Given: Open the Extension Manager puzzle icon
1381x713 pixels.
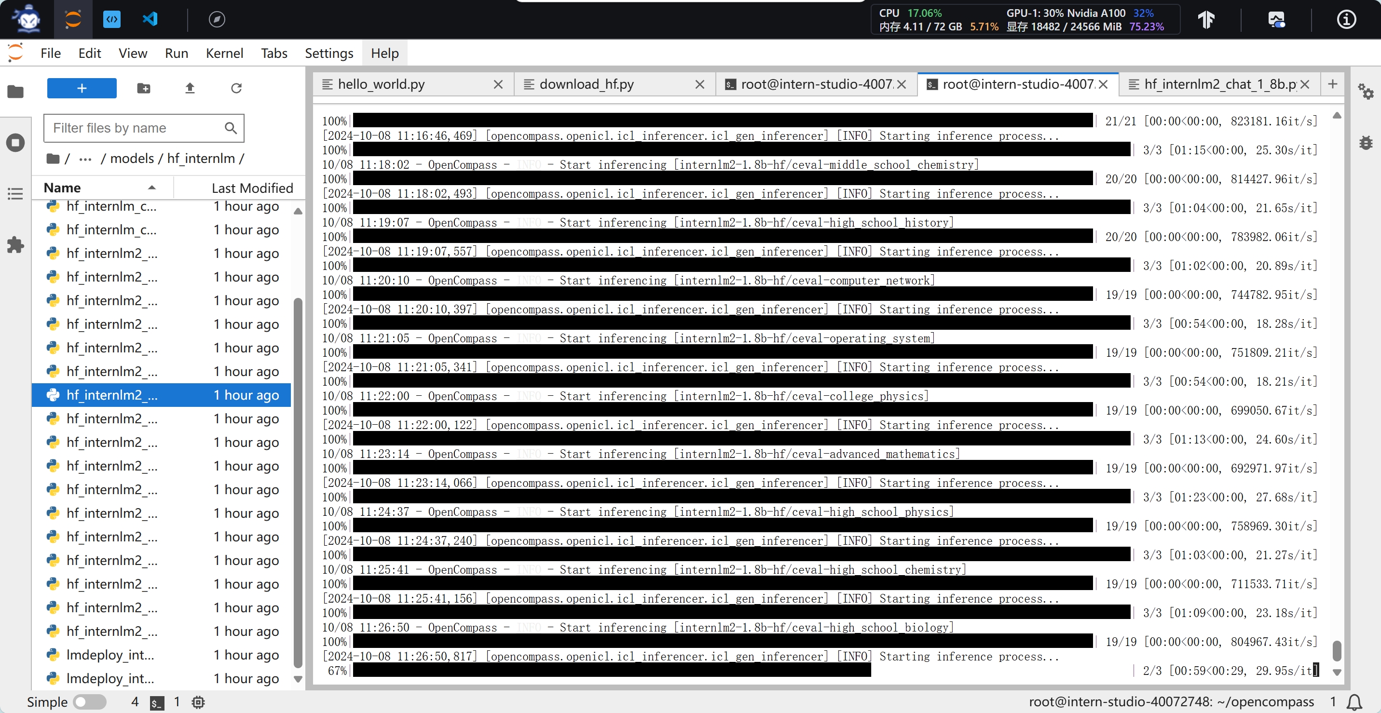Looking at the screenshot, I should tap(15, 245).
